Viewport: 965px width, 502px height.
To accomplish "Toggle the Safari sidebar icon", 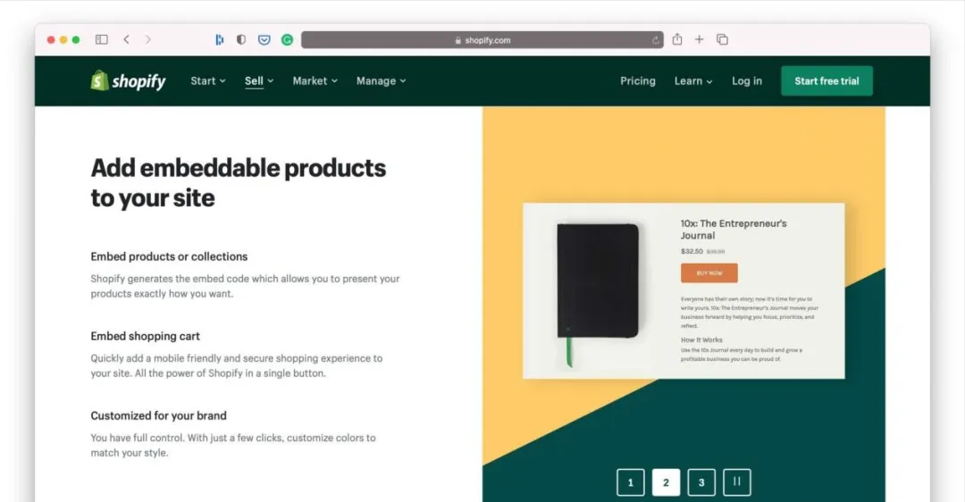I will coord(102,39).
